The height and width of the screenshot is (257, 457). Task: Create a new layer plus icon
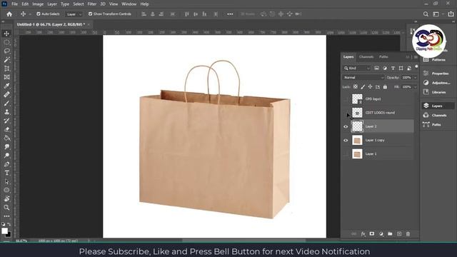(x=399, y=233)
